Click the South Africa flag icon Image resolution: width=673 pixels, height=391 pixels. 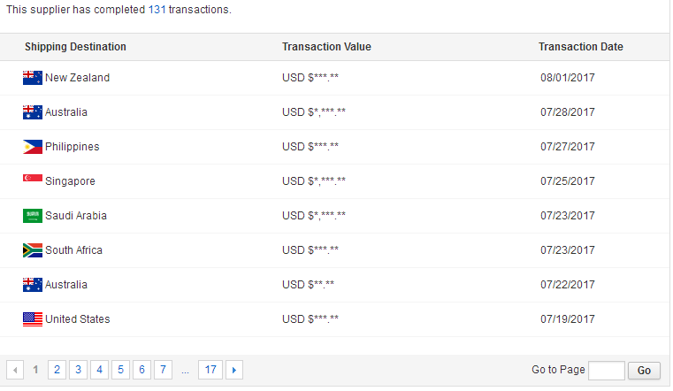(x=33, y=250)
